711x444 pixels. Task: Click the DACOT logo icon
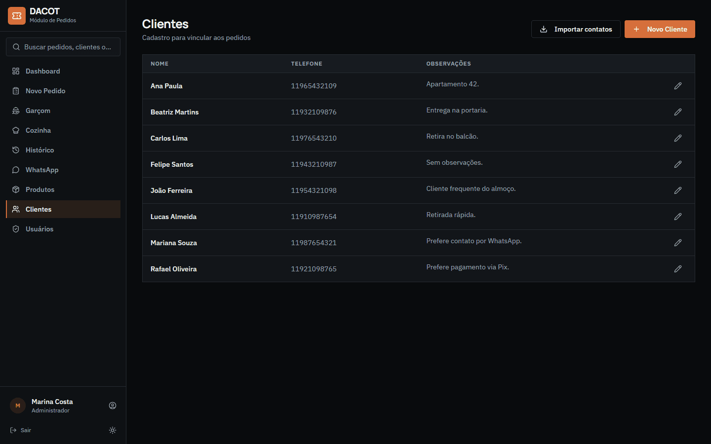click(17, 16)
